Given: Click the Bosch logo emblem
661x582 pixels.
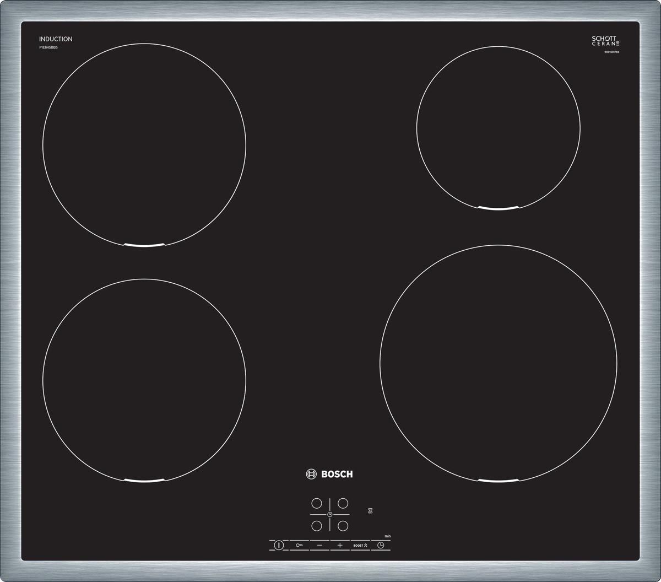Looking at the screenshot, I should [312, 474].
